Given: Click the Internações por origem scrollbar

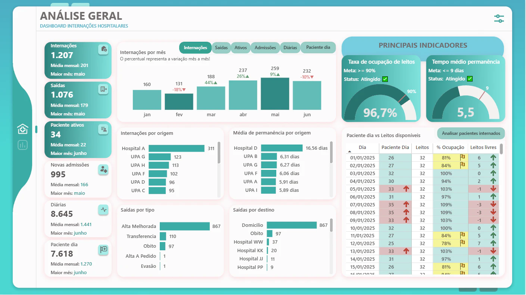Looking at the screenshot, I should click(219, 152).
